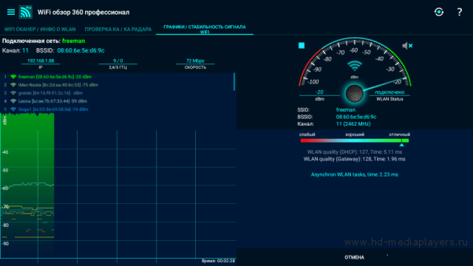Image resolution: width=473 pixels, height=266 pixels.
Task: Click the ОТМЕНА button
Action: [x=354, y=257]
